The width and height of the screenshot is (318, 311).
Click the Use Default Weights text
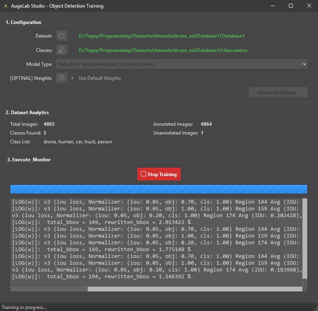(x=99, y=78)
